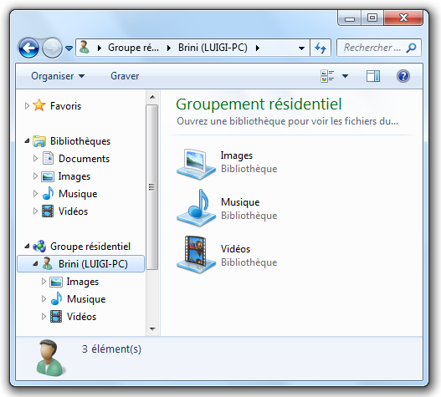The width and height of the screenshot is (441, 397).
Task: Select Images icon under Brini (LUIGI-PC)
Action: [x=56, y=282]
